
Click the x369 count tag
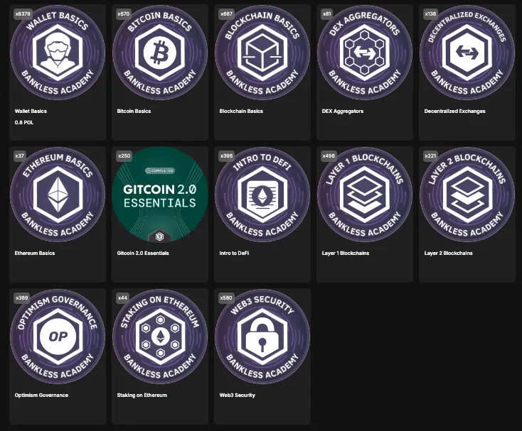[x=22, y=298]
